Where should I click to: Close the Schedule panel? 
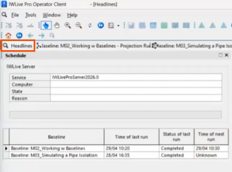[226, 55]
